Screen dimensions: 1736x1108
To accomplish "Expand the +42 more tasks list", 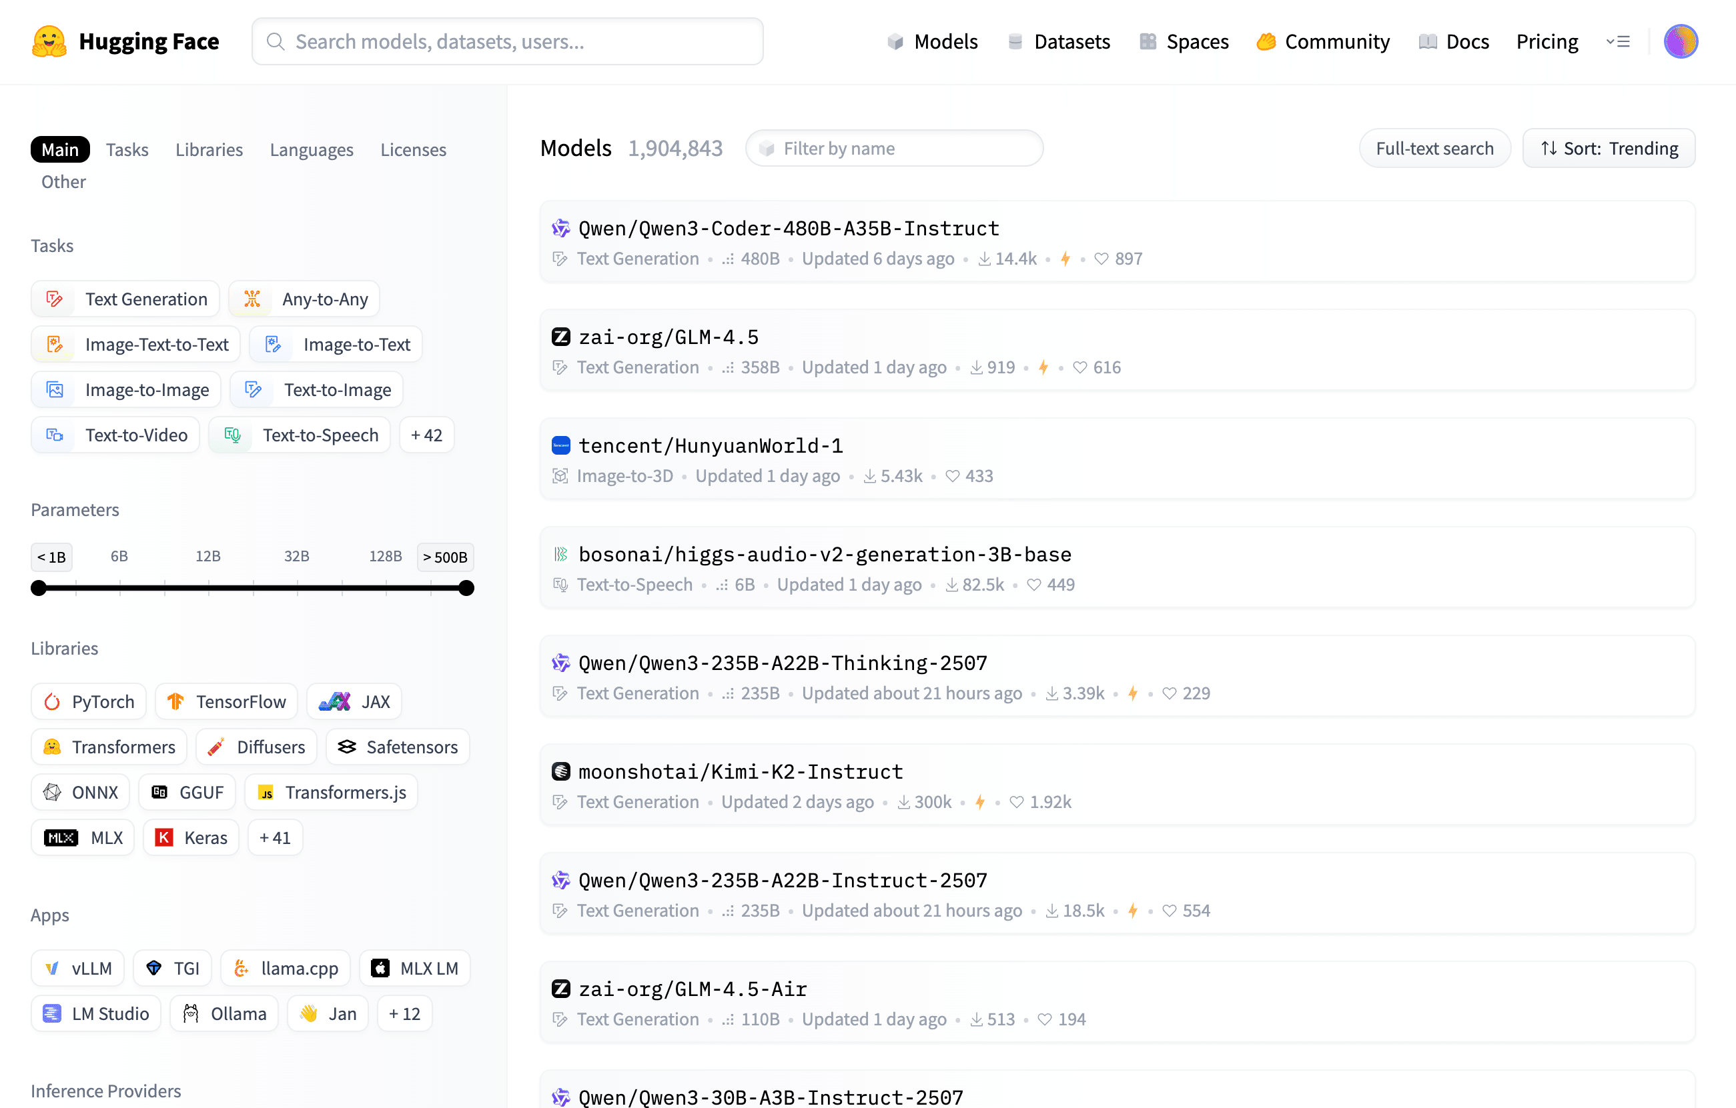I will (x=426, y=435).
